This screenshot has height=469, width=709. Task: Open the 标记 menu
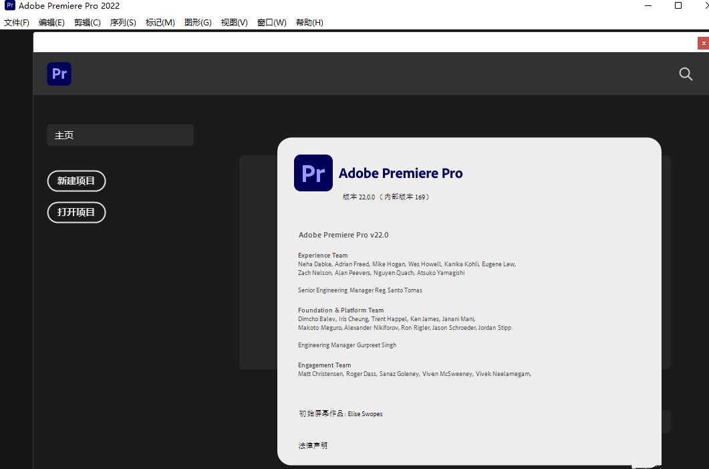click(160, 22)
